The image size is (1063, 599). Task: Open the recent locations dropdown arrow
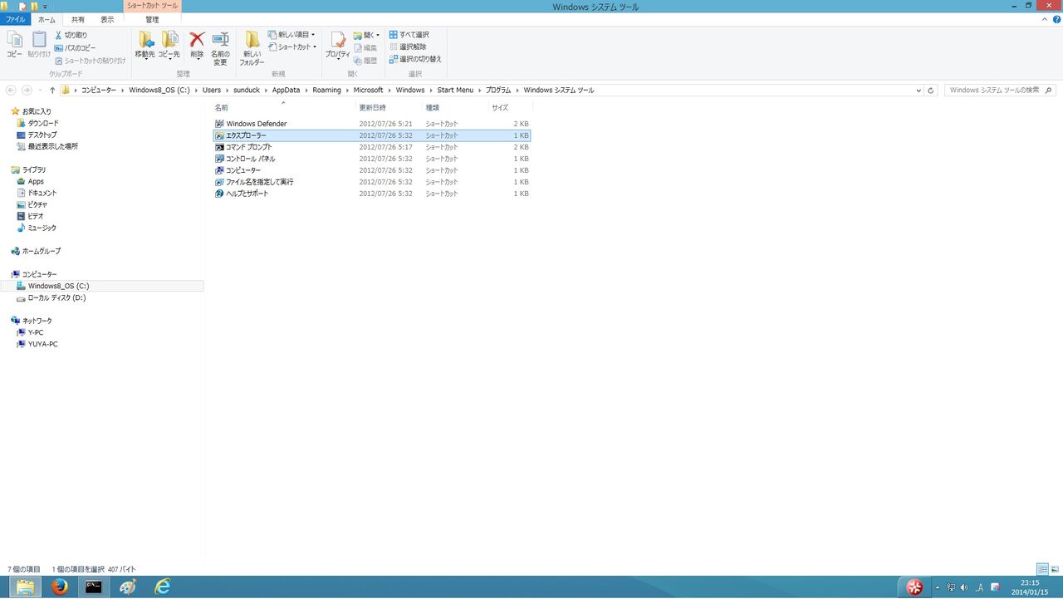[x=40, y=90]
